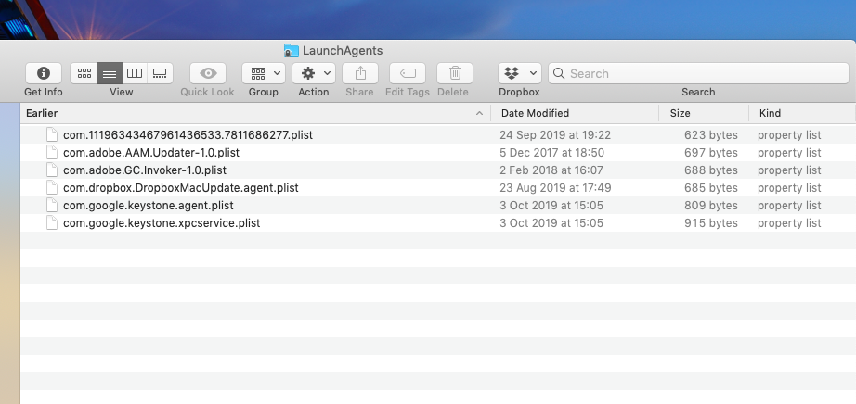Image resolution: width=856 pixels, height=404 pixels.
Task: Click file icon of com.dropbox.DropboxMacUpdate.agent.plist
Action: pos(52,187)
